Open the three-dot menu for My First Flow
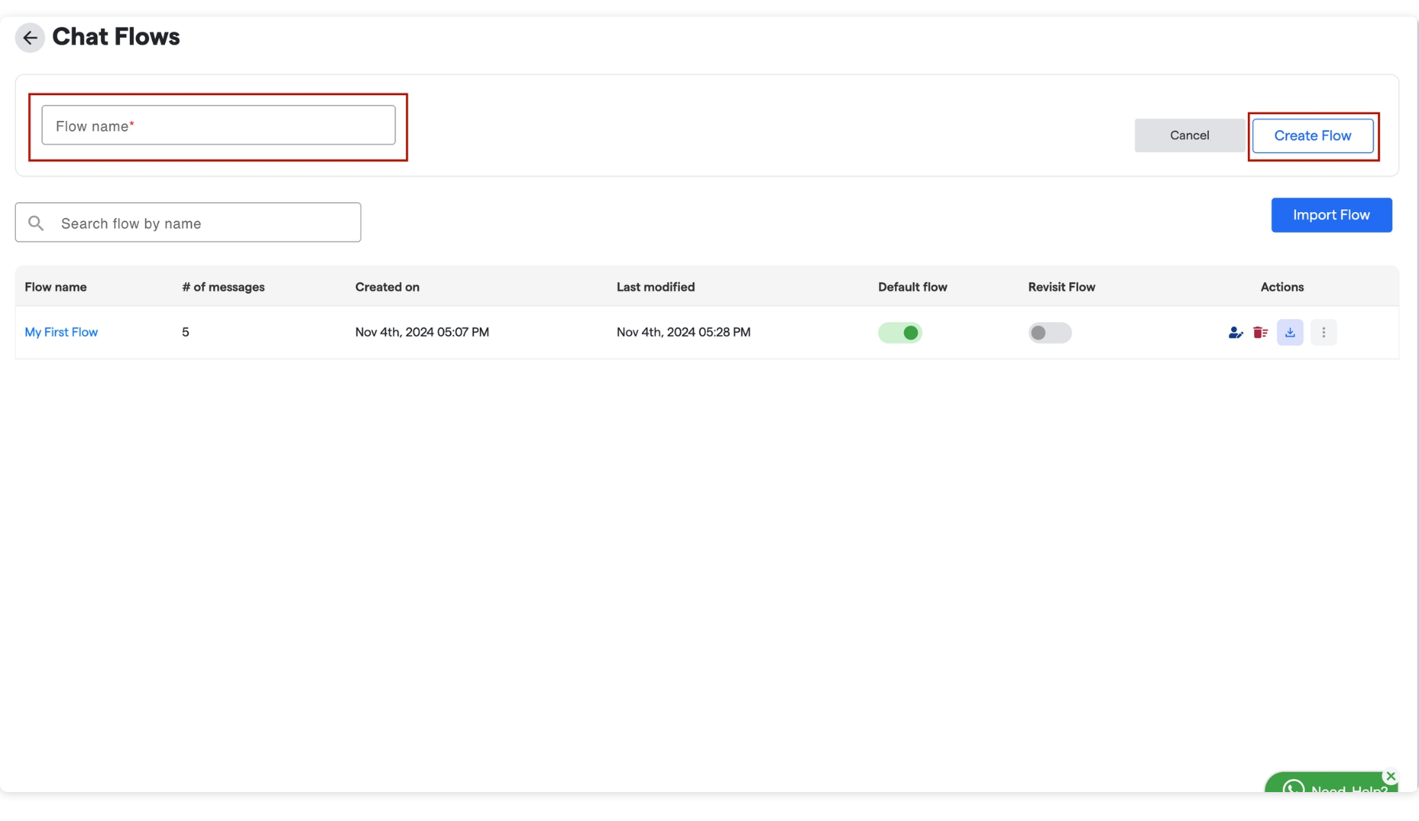Screen dimensions: 1419x821 point(1323,333)
